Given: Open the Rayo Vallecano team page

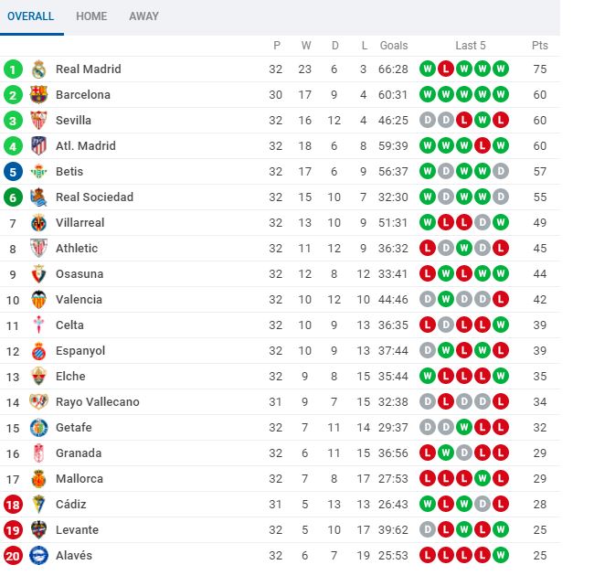Looking at the screenshot, I should (x=98, y=401).
